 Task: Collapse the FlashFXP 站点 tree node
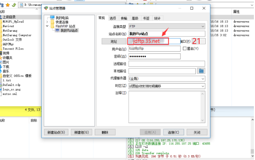[47, 26]
